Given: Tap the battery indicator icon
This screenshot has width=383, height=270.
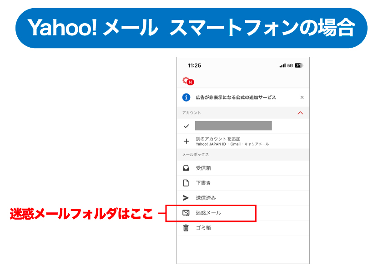Looking at the screenshot, I should coord(299,65).
